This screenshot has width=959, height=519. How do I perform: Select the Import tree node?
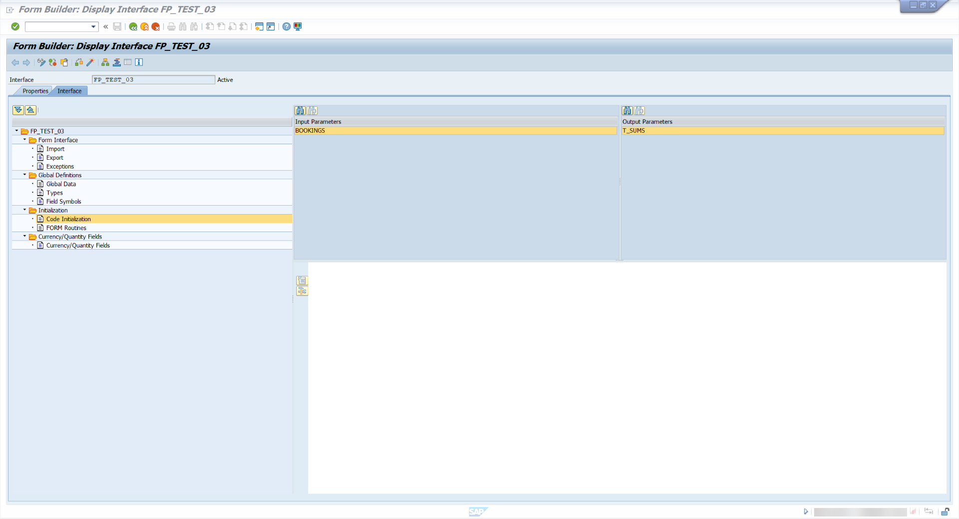[55, 149]
